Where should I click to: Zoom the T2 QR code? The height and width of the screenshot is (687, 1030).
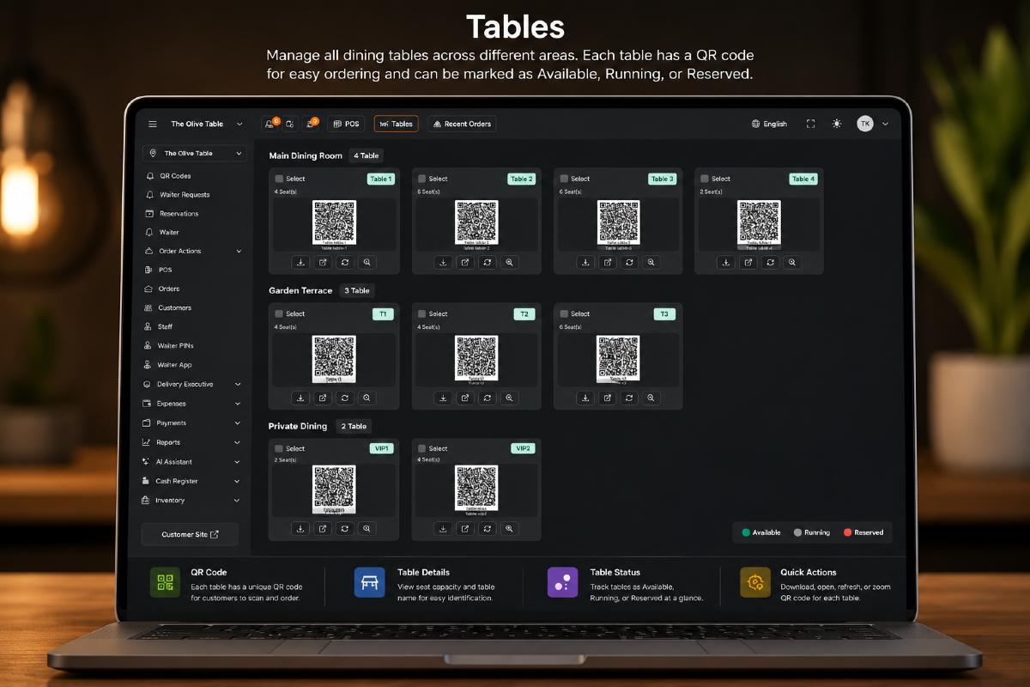pos(509,398)
